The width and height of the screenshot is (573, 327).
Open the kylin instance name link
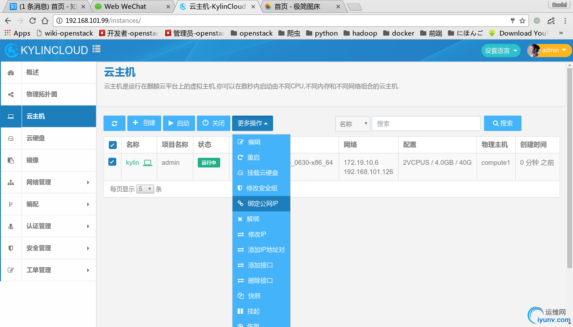[x=133, y=163]
